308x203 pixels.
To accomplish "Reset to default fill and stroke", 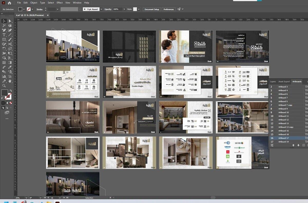I will [x=2, y=98].
